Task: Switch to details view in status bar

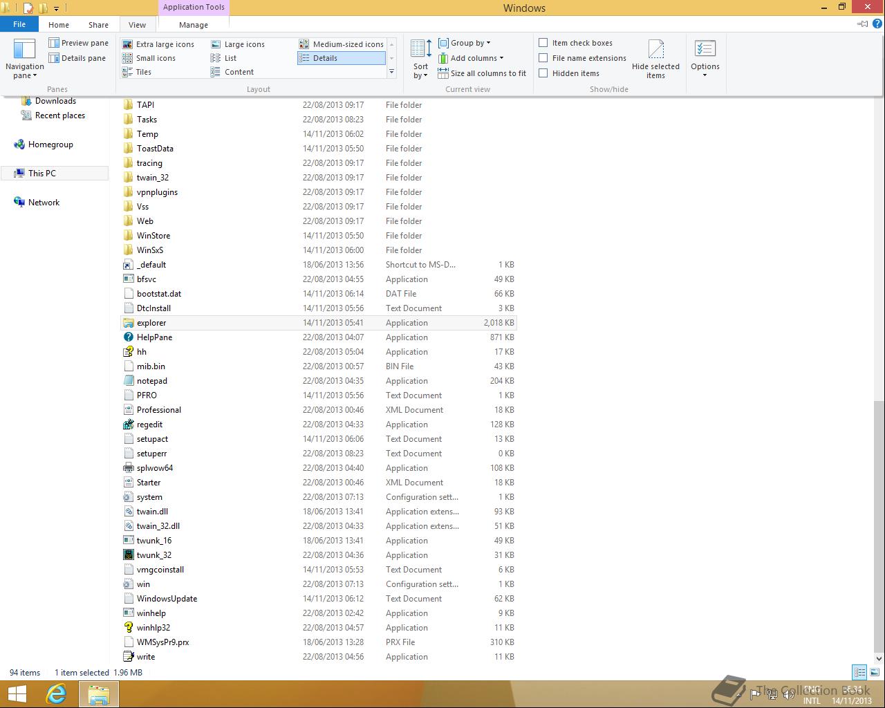Action: [859, 672]
